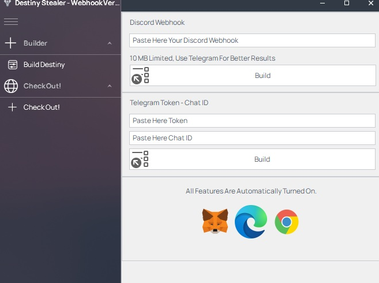The width and height of the screenshot is (379, 283).
Task: Minimize the window
Action: pos(322,3)
